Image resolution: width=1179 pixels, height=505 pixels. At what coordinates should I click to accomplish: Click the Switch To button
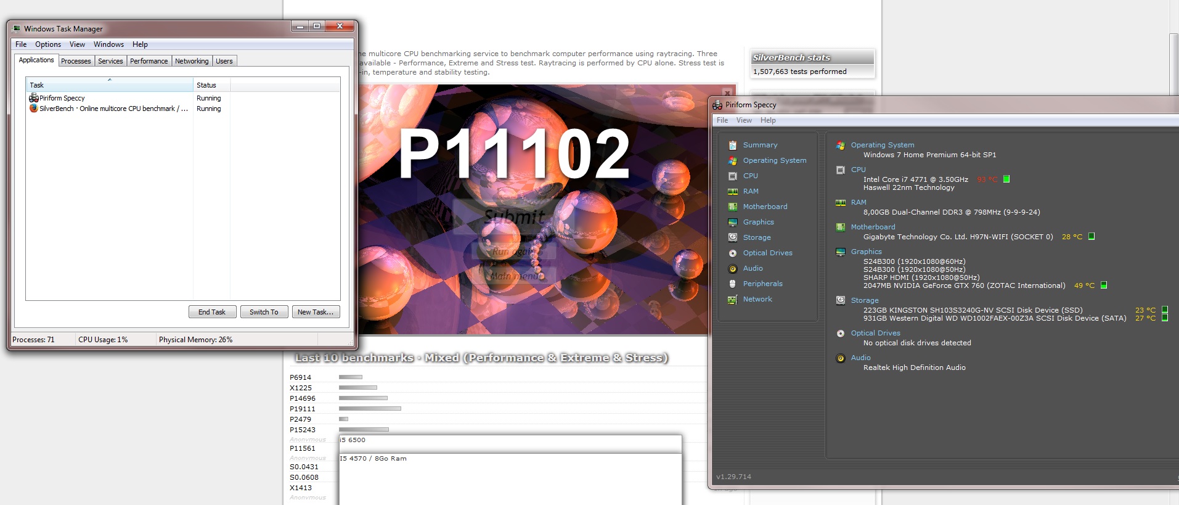tap(264, 312)
